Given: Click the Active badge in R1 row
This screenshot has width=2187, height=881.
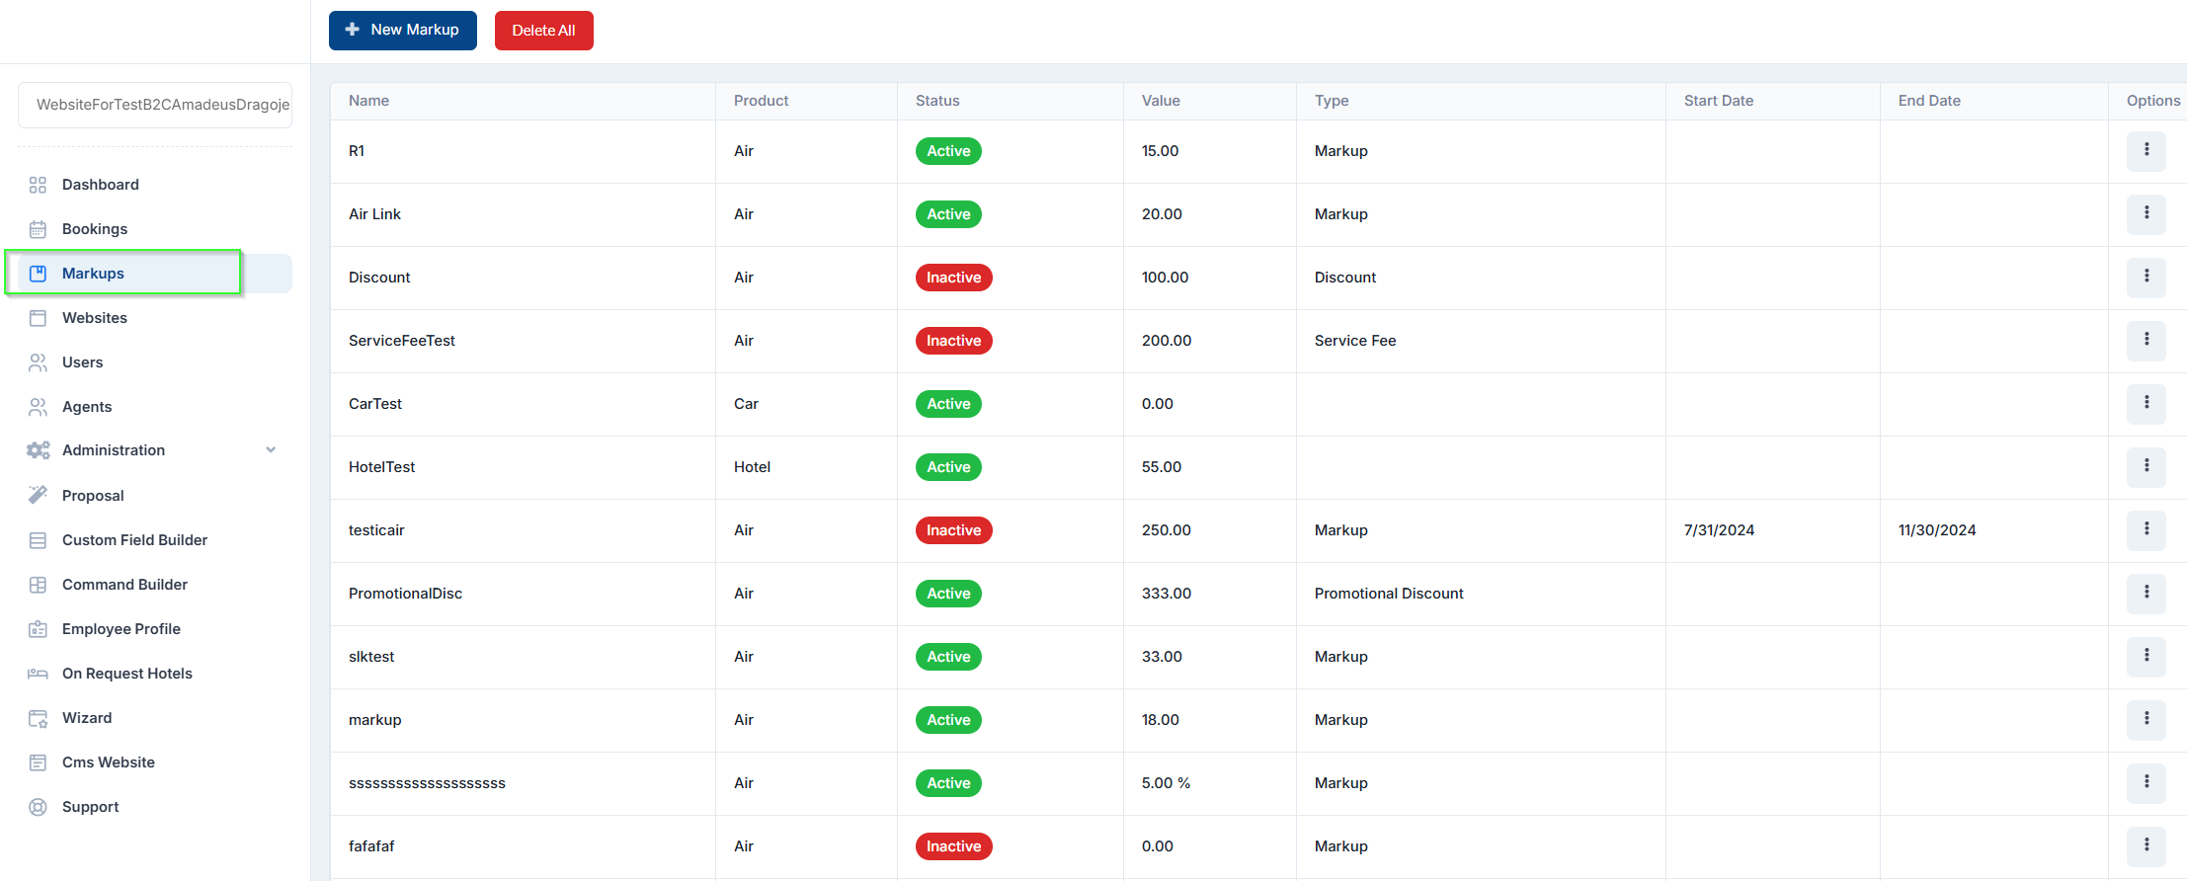Looking at the screenshot, I should coord(948,151).
